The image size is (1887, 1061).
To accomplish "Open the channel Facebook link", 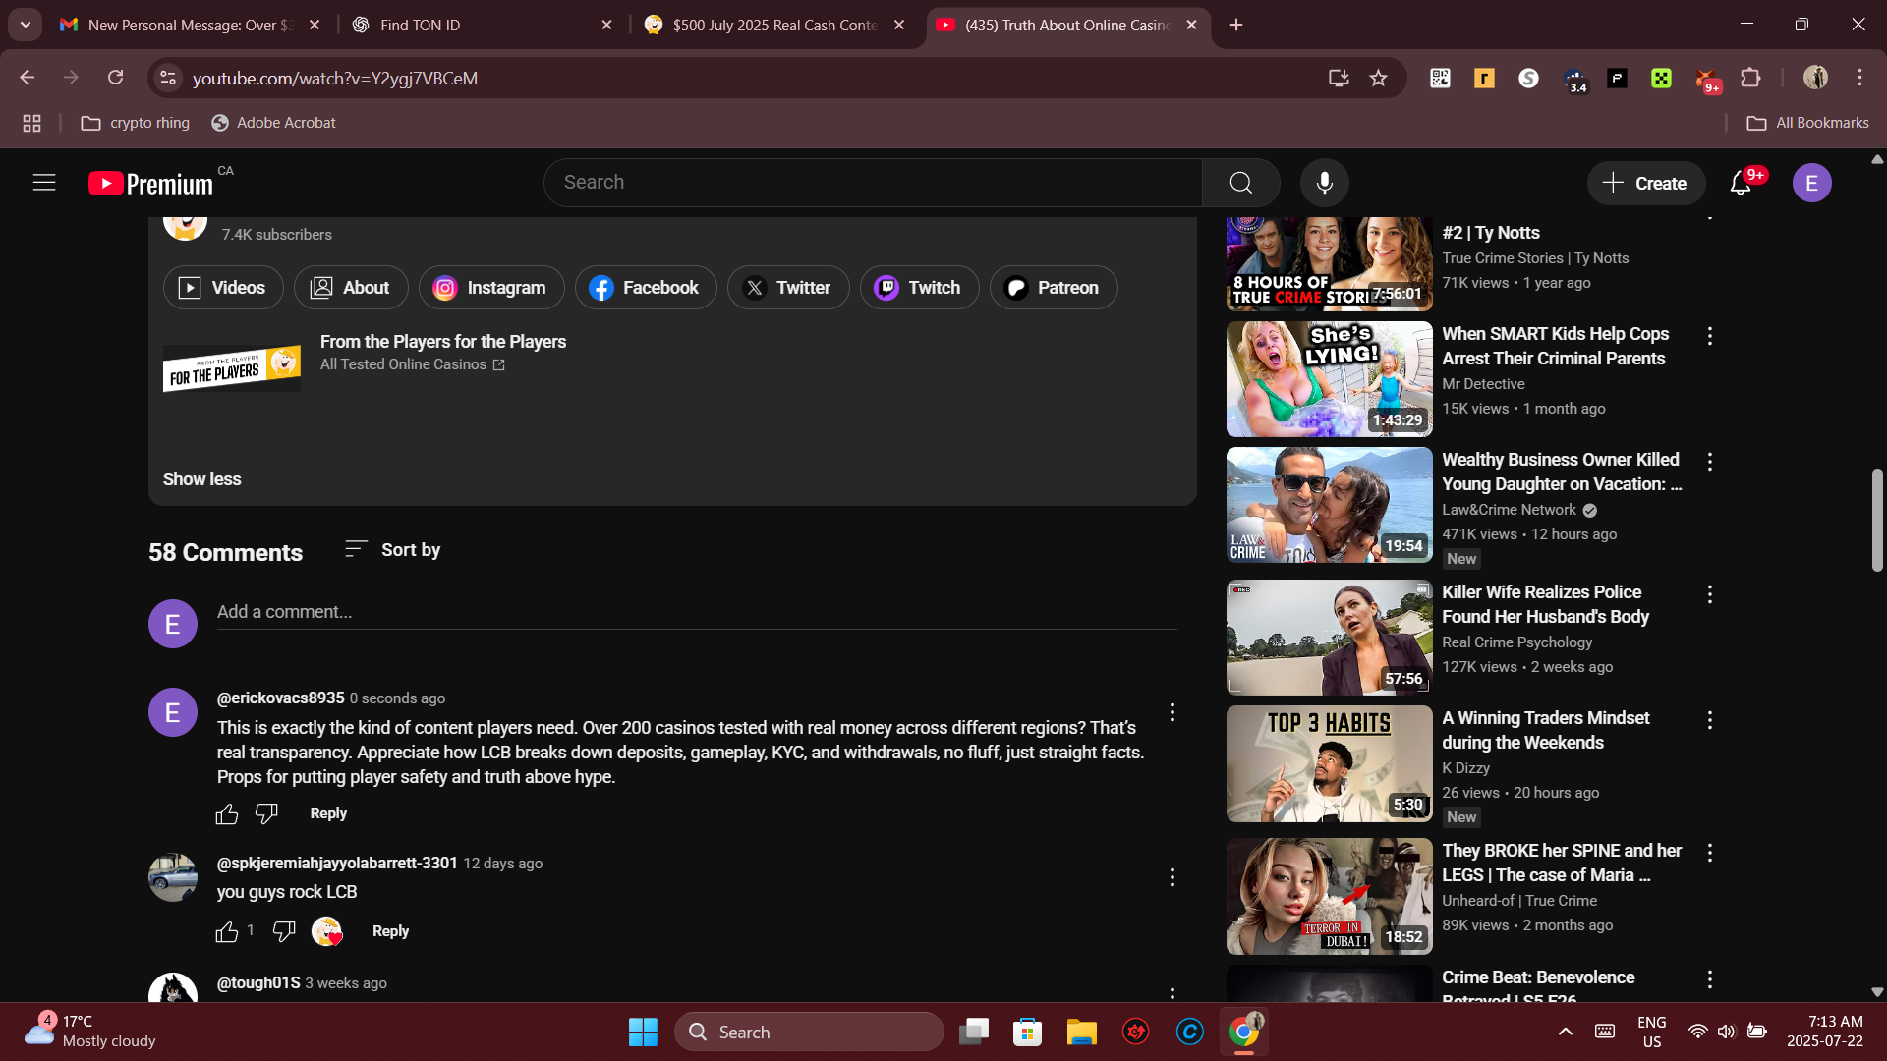I will [x=646, y=288].
